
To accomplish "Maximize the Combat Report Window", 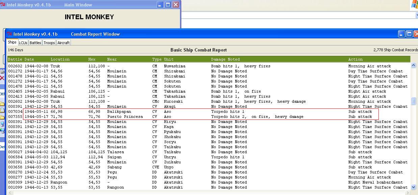I will [x=409, y=34].
